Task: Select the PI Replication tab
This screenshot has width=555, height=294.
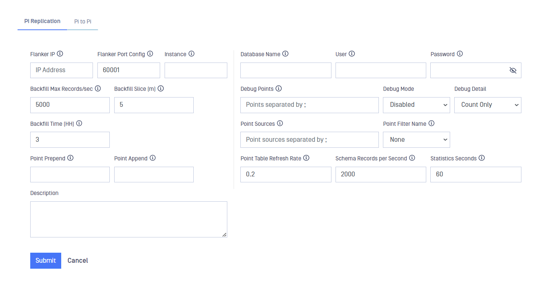Action: pyautogui.click(x=42, y=21)
